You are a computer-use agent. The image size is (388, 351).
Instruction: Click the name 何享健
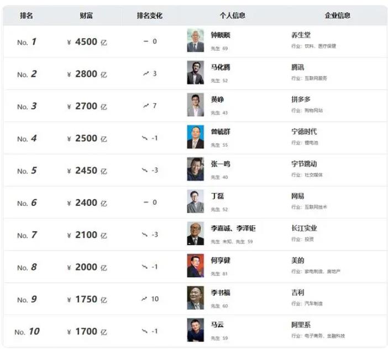point(221,260)
